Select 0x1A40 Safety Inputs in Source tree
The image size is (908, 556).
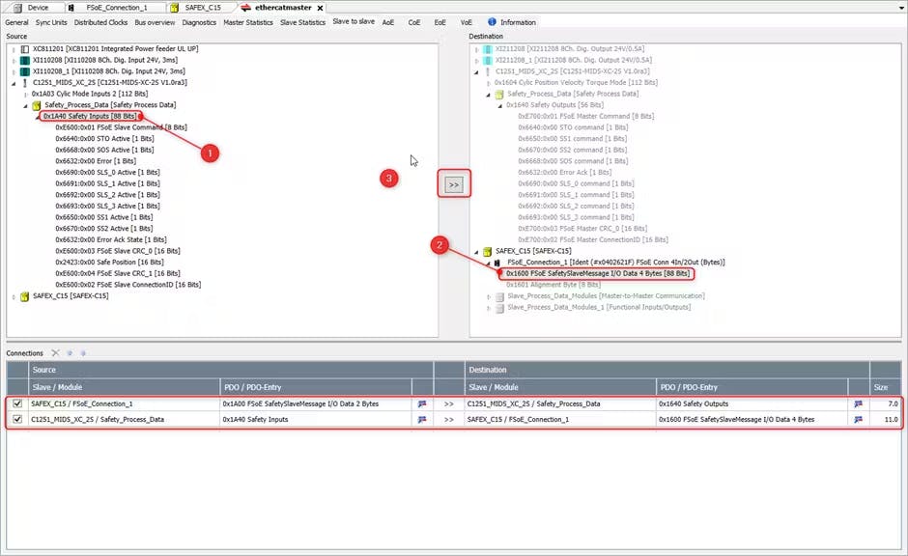coord(88,116)
